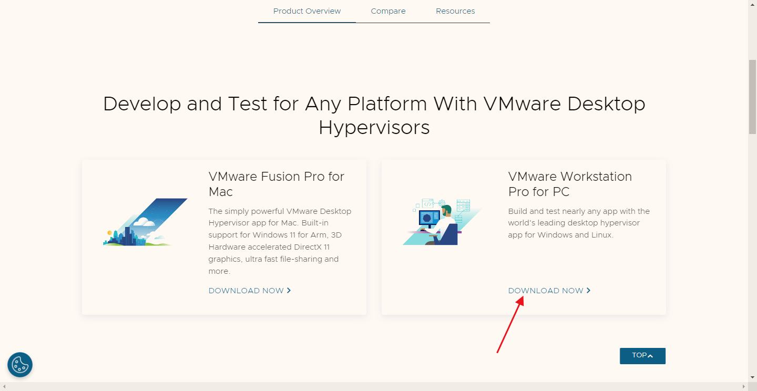Viewport: 757px width, 391px height.
Task: Open the cookie settings icon
Action: [x=20, y=365]
